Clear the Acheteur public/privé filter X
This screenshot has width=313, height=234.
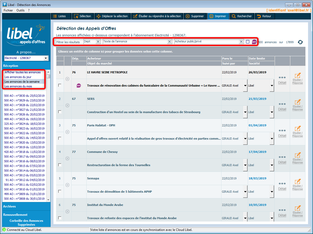(241, 42)
